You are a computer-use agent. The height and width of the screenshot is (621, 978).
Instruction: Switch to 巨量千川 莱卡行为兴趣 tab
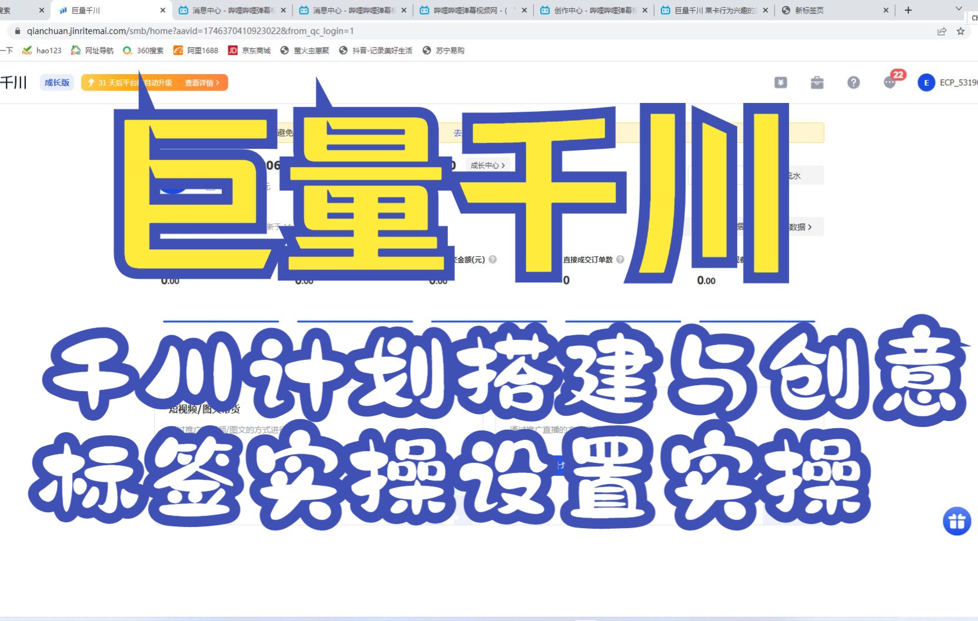pyautogui.click(x=715, y=10)
